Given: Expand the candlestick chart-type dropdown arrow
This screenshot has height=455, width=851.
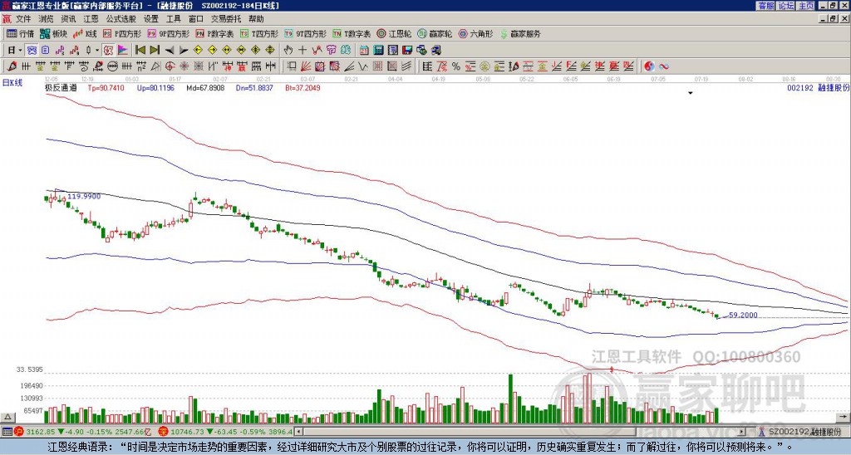Looking at the screenshot, I should (97, 51).
